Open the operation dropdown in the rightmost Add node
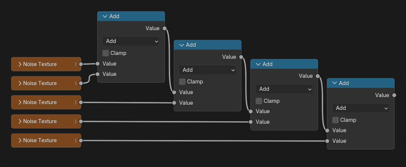 click(x=360, y=108)
